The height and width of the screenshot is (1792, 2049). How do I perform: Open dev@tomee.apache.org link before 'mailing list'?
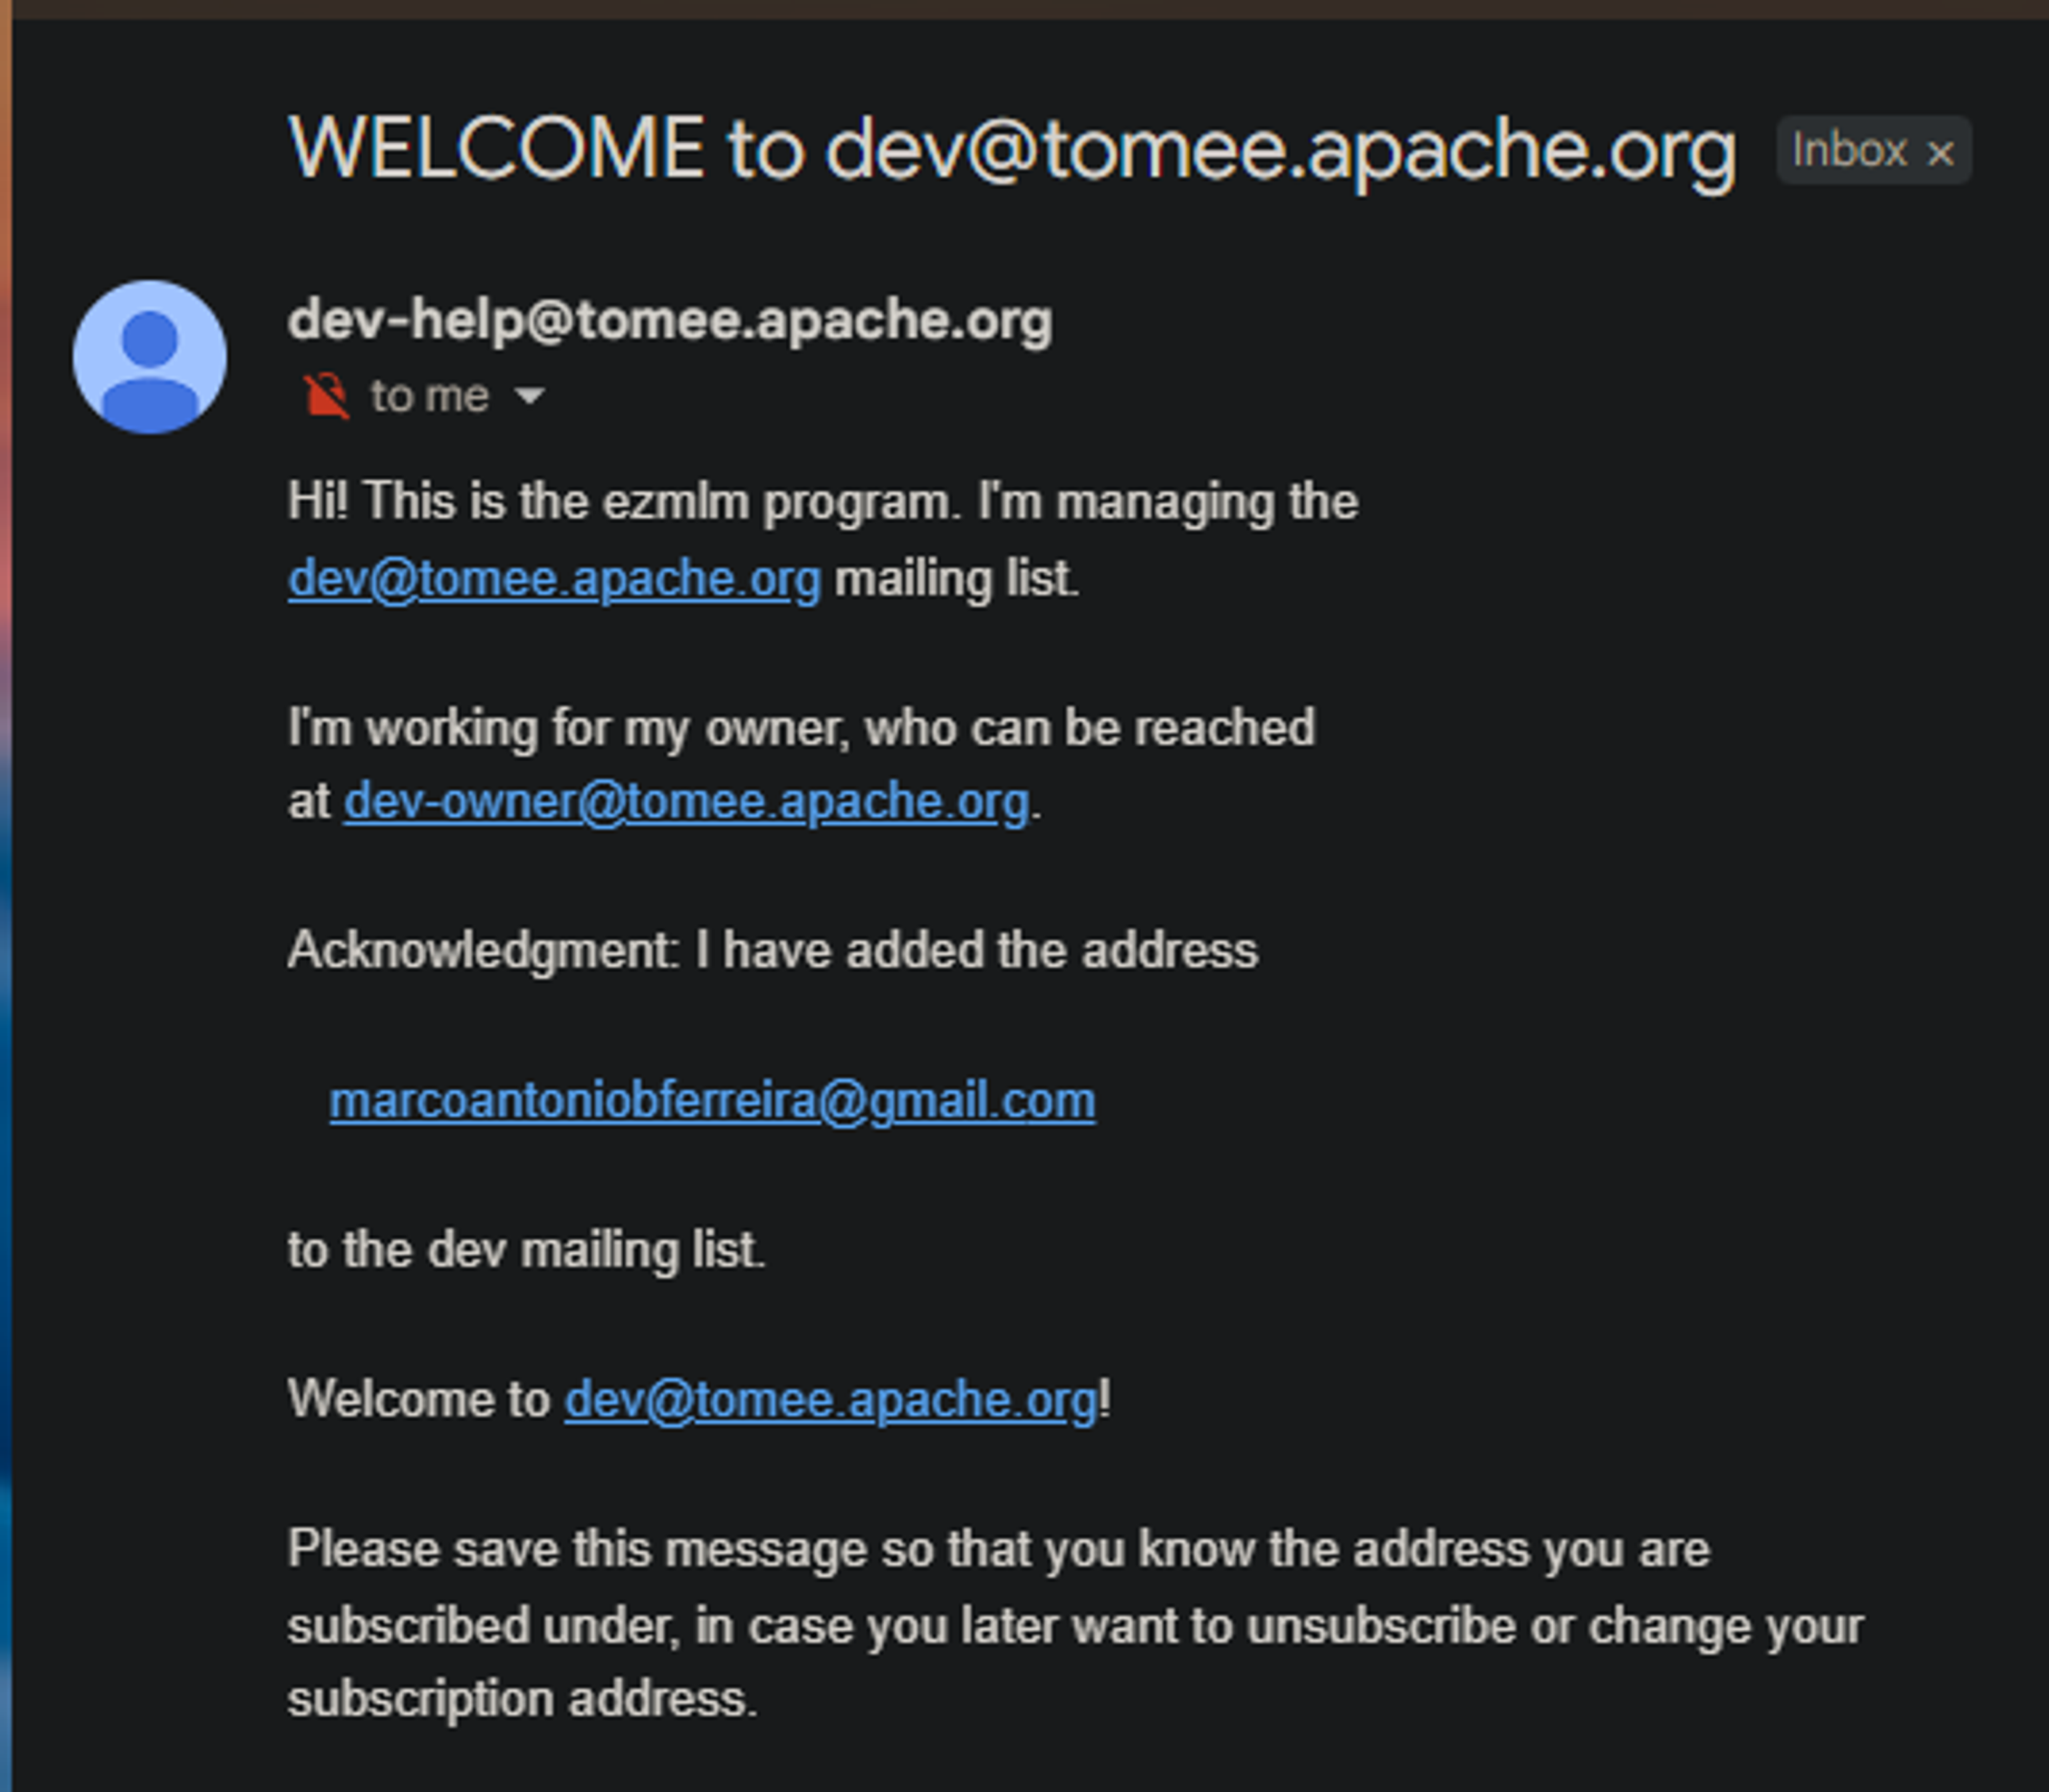click(554, 579)
